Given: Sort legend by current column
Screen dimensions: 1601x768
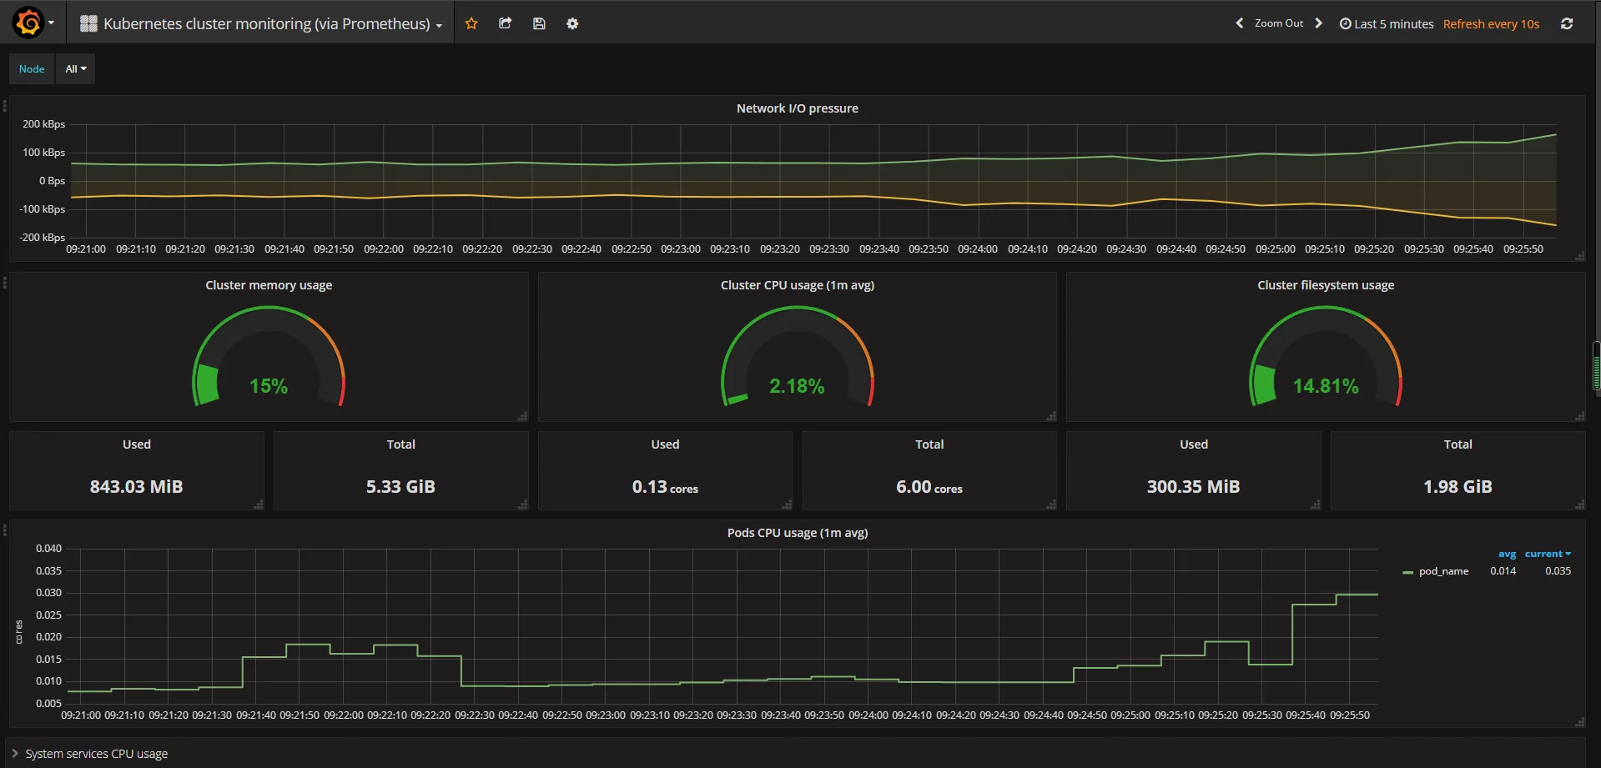Looking at the screenshot, I should click(1546, 554).
